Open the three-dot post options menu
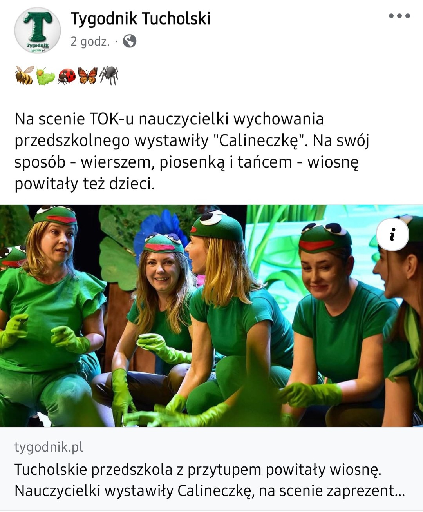The image size is (423, 512). [399, 16]
